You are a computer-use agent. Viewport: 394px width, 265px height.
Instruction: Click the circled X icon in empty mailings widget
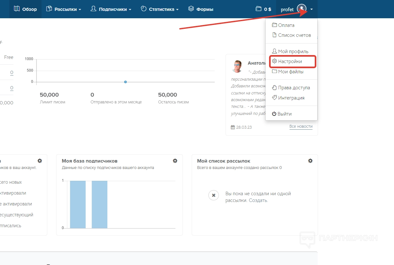pyautogui.click(x=213, y=195)
